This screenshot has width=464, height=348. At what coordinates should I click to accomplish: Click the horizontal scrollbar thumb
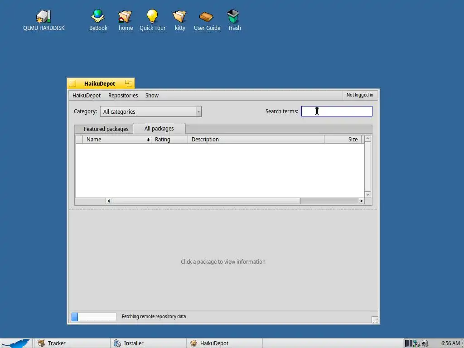click(x=206, y=201)
